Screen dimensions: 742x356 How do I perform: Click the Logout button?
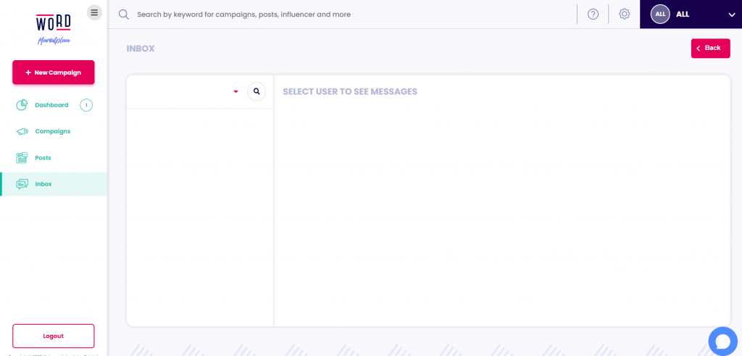54,336
